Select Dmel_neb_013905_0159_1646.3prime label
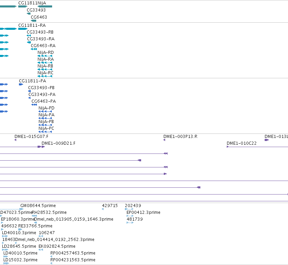The width and height of the screenshot is (288, 265). pos(74,219)
